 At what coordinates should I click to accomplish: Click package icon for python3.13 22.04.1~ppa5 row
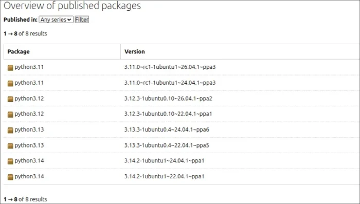click(x=10, y=146)
